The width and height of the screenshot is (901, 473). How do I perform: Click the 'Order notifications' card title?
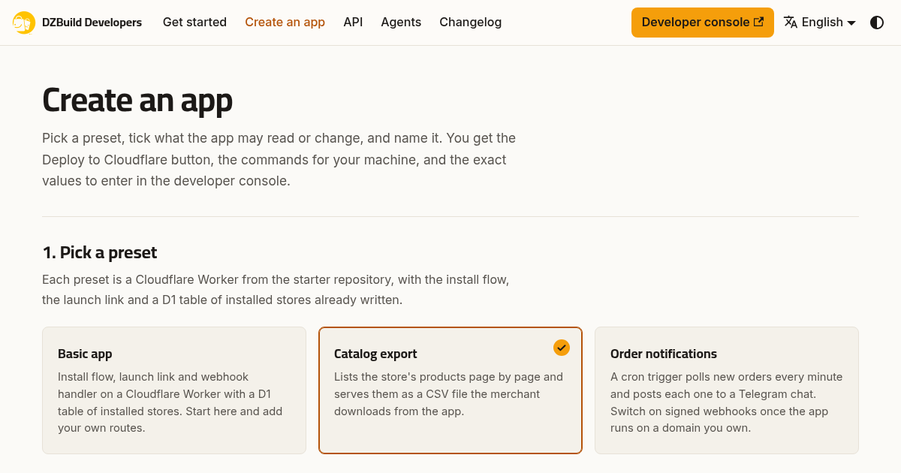point(664,354)
